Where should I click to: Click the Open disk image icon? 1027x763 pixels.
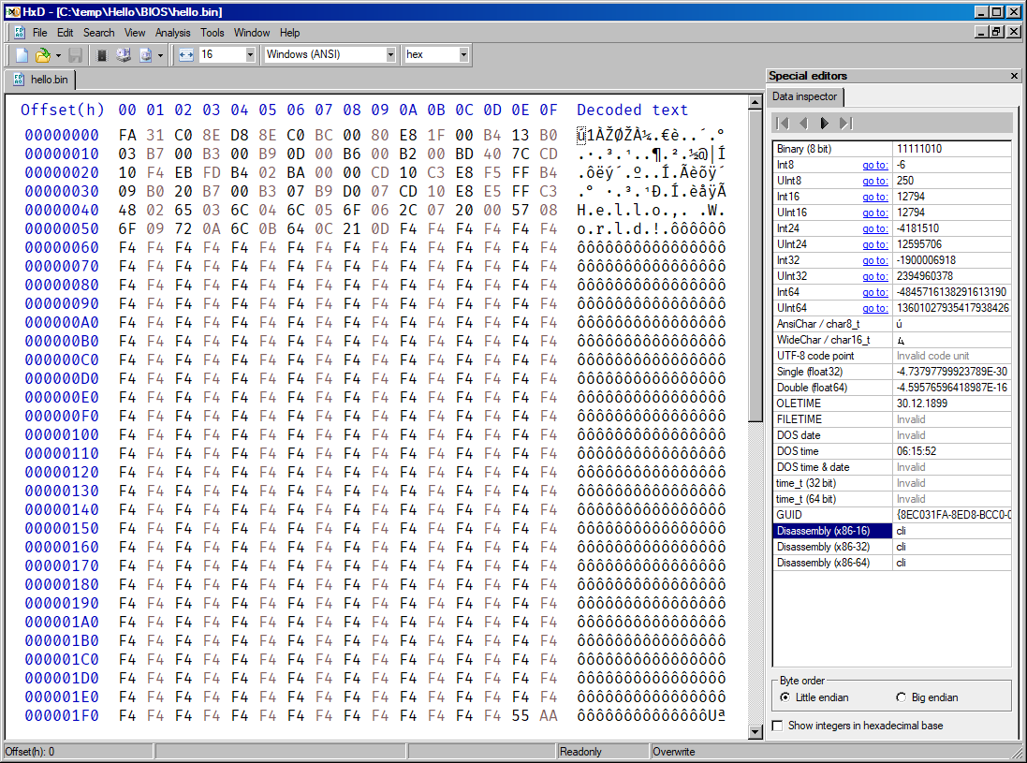[145, 55]
